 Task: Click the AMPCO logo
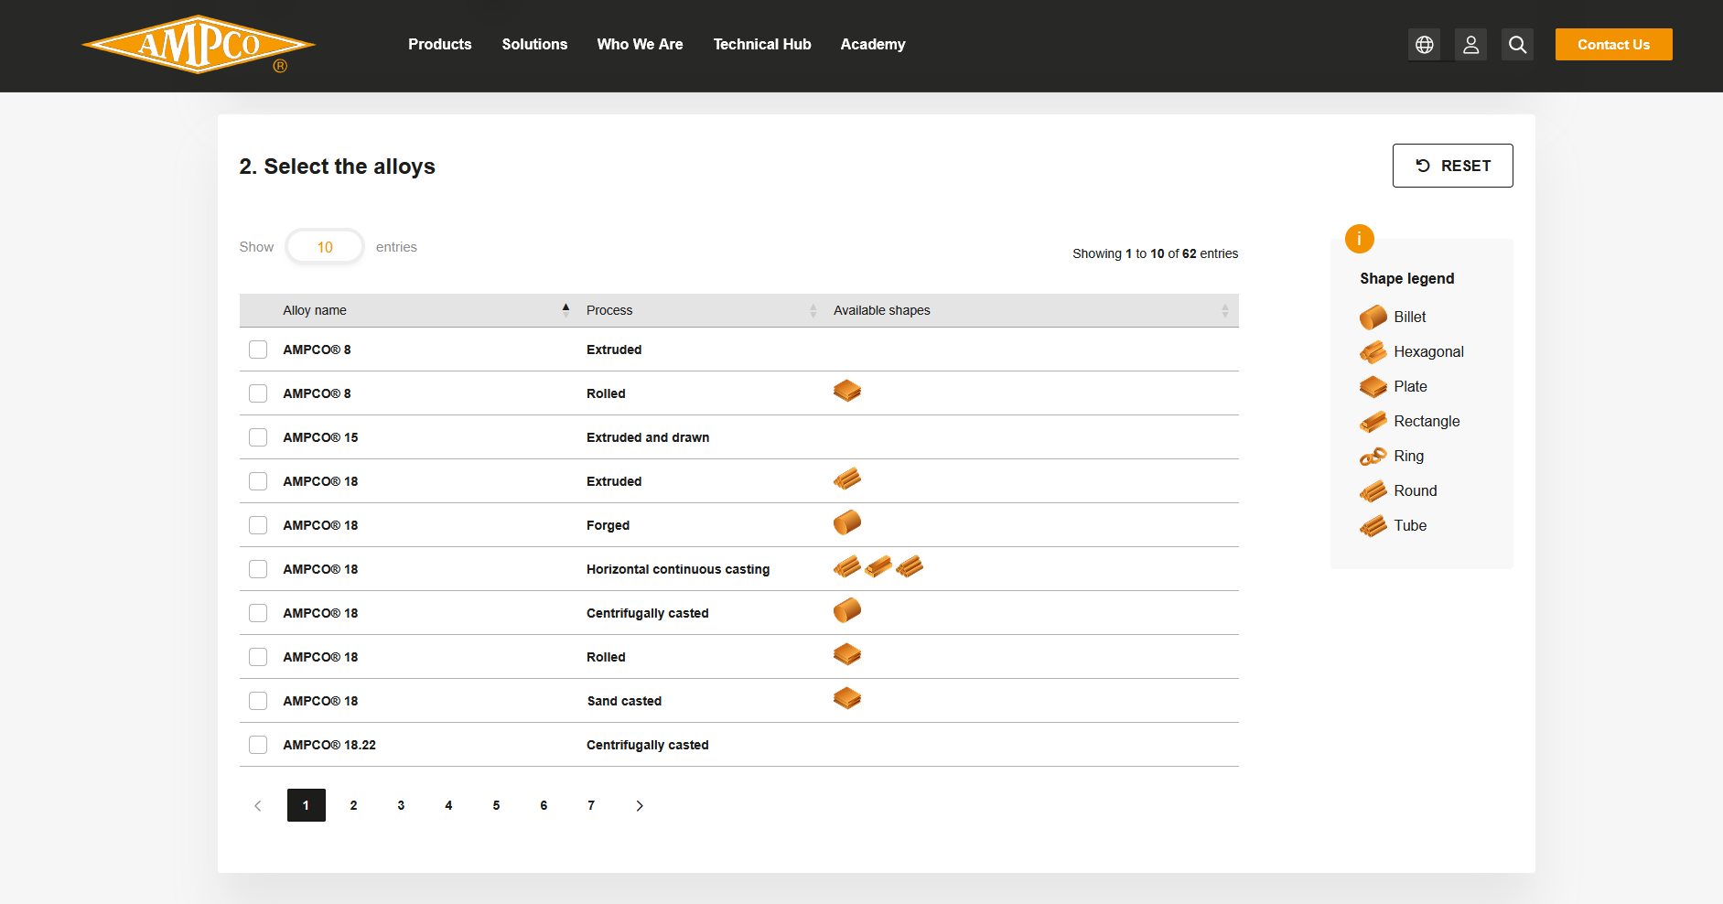click(x=199, y=44)
